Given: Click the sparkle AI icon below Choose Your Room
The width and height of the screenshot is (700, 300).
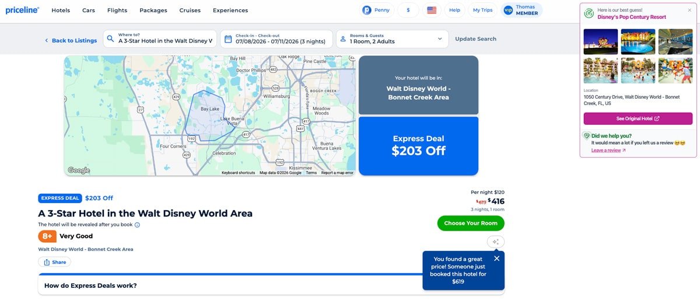Looking at the screenshot, I should pyautogui.click(x=495, y=242).
